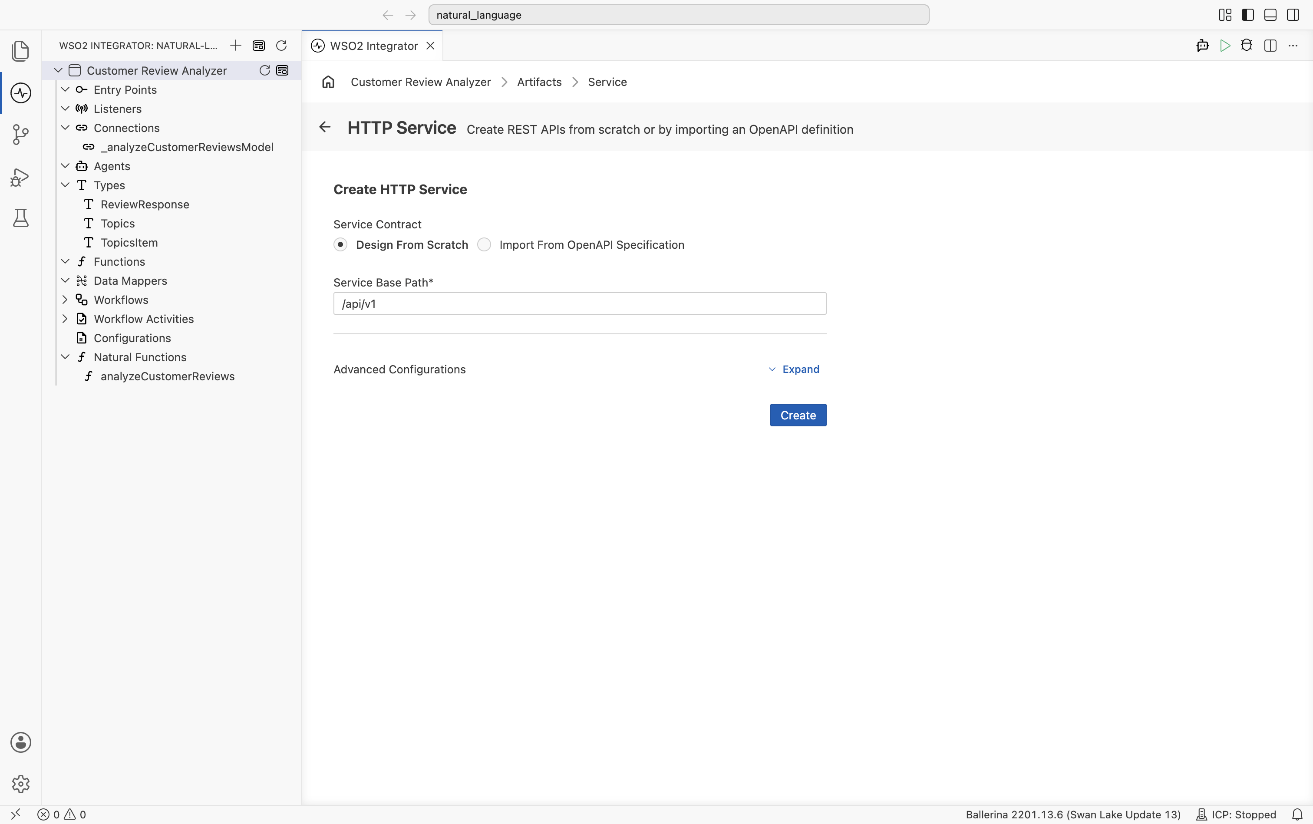Open the Testing flask view
This screenshot has height=824, width=1313.
click(20, 218)
